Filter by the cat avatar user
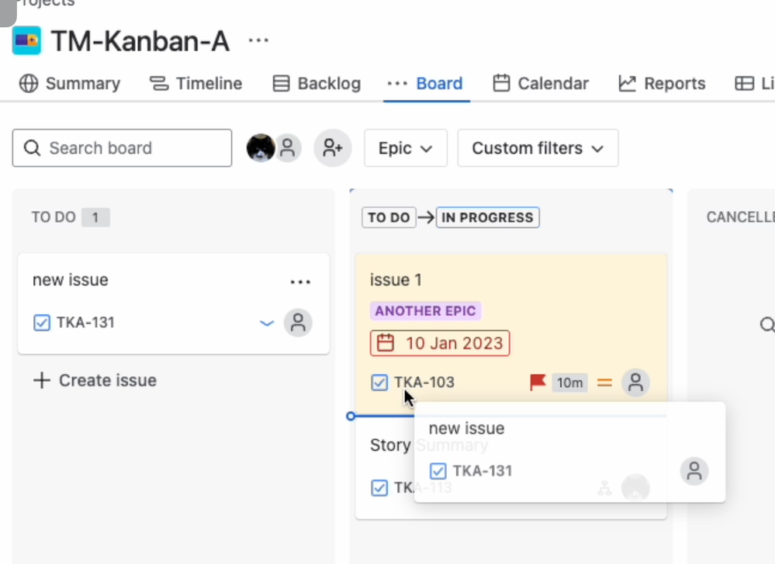This screenshot has width=775, height=564. point(260,148)
